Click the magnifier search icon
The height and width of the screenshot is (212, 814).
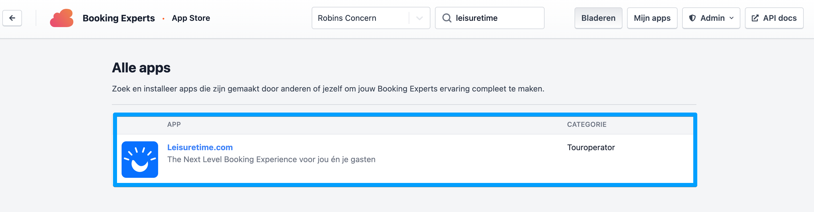tap(446, 18)
